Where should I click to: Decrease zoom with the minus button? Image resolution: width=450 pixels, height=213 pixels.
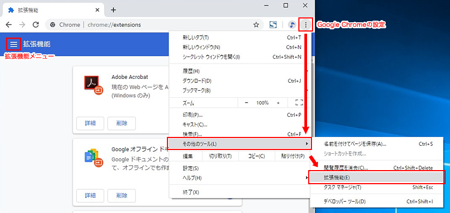tap(247, 103)
